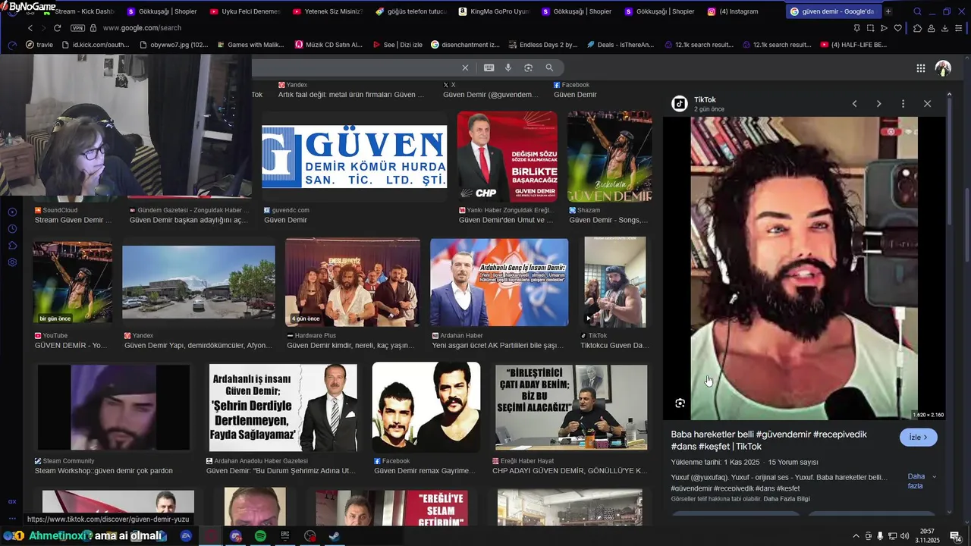Open the (4) HALF-LIFE BE bookmark
Viewport: 971px width, 546px height.
point(853,45)
